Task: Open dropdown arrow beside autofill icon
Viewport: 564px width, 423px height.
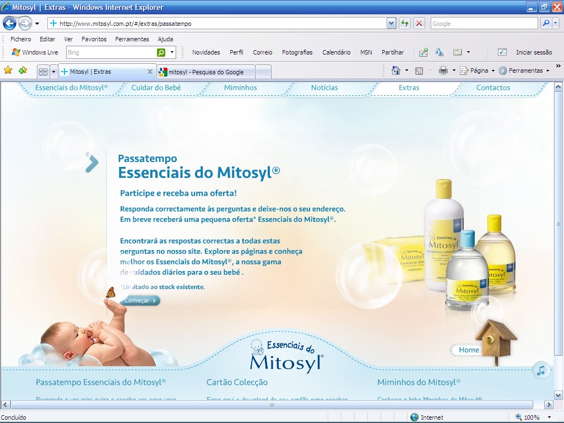Action: pos(468,52)
